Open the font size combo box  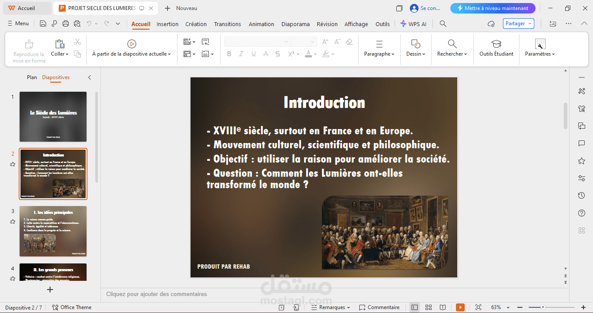(303, 42)
